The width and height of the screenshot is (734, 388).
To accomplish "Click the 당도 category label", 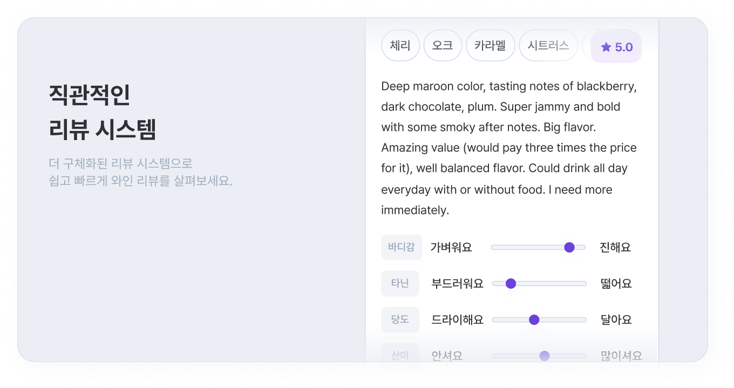I will pos(400,320).
